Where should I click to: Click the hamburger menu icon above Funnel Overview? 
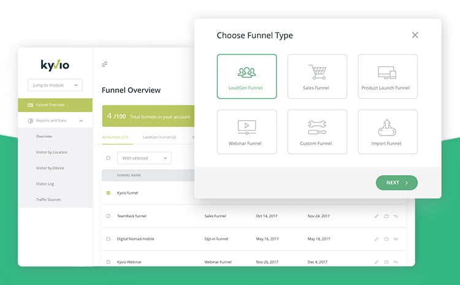tap(105, 64)
